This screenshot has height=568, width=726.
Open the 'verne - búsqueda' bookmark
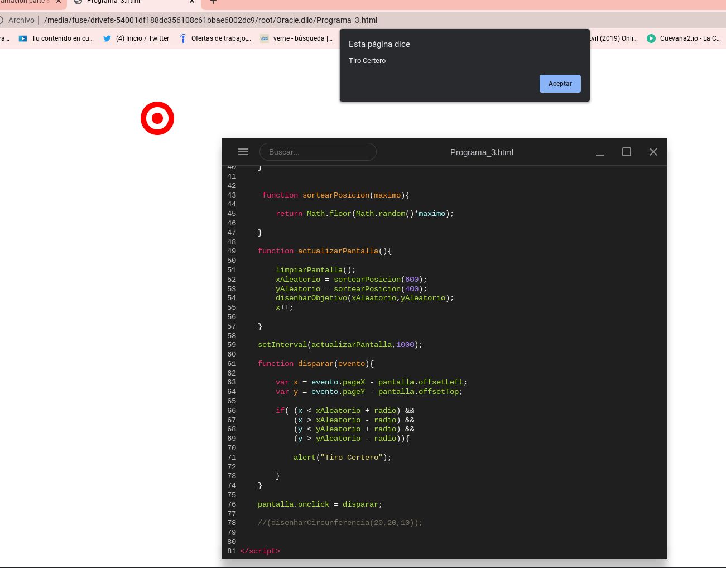point(296,38)
